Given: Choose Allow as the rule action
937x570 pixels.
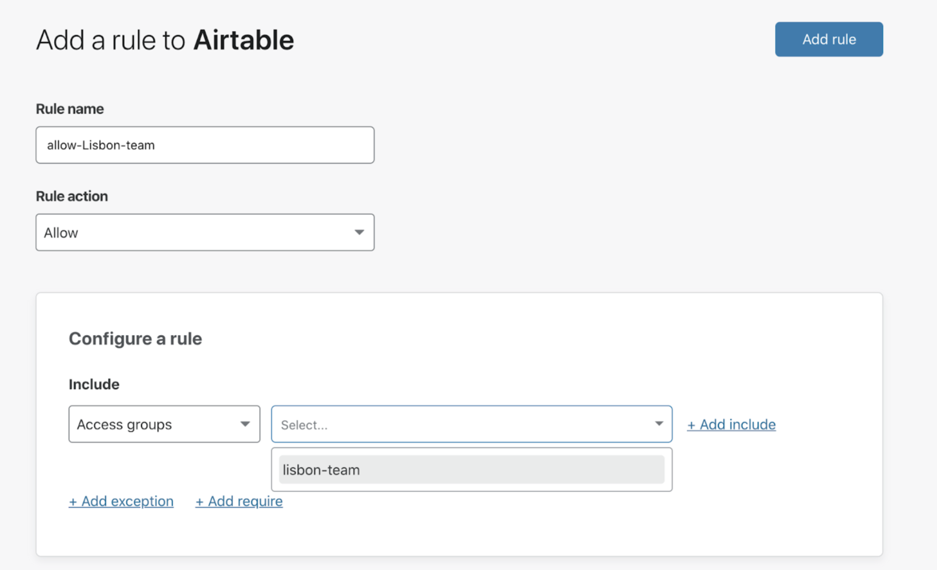Looking at the screenshot, I should [205, 232].
